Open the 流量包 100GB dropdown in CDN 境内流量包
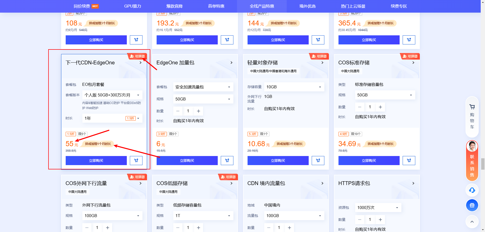Image resolution: width=485 pixels, height=232 pixels. 294,216
